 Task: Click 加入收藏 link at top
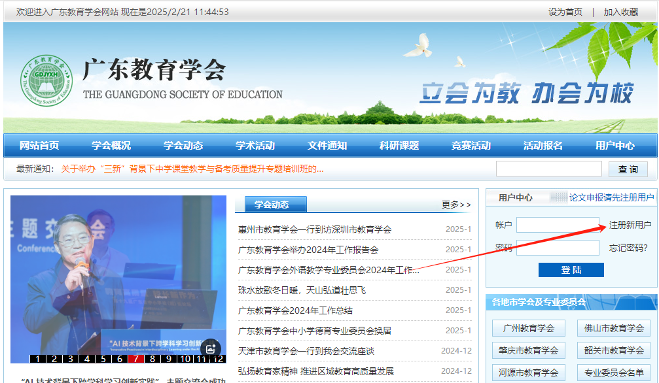[x=621, y=12]
